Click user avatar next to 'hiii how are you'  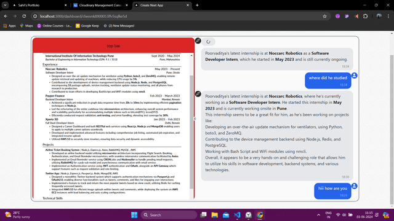355,186
